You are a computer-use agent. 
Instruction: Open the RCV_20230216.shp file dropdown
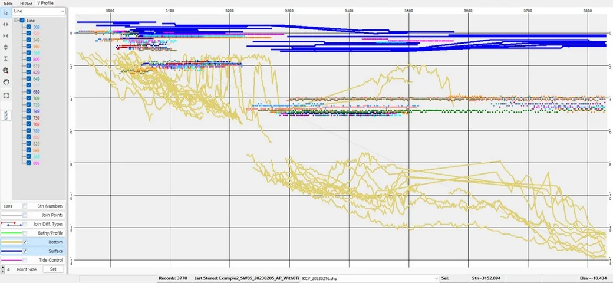click(436, 278)
